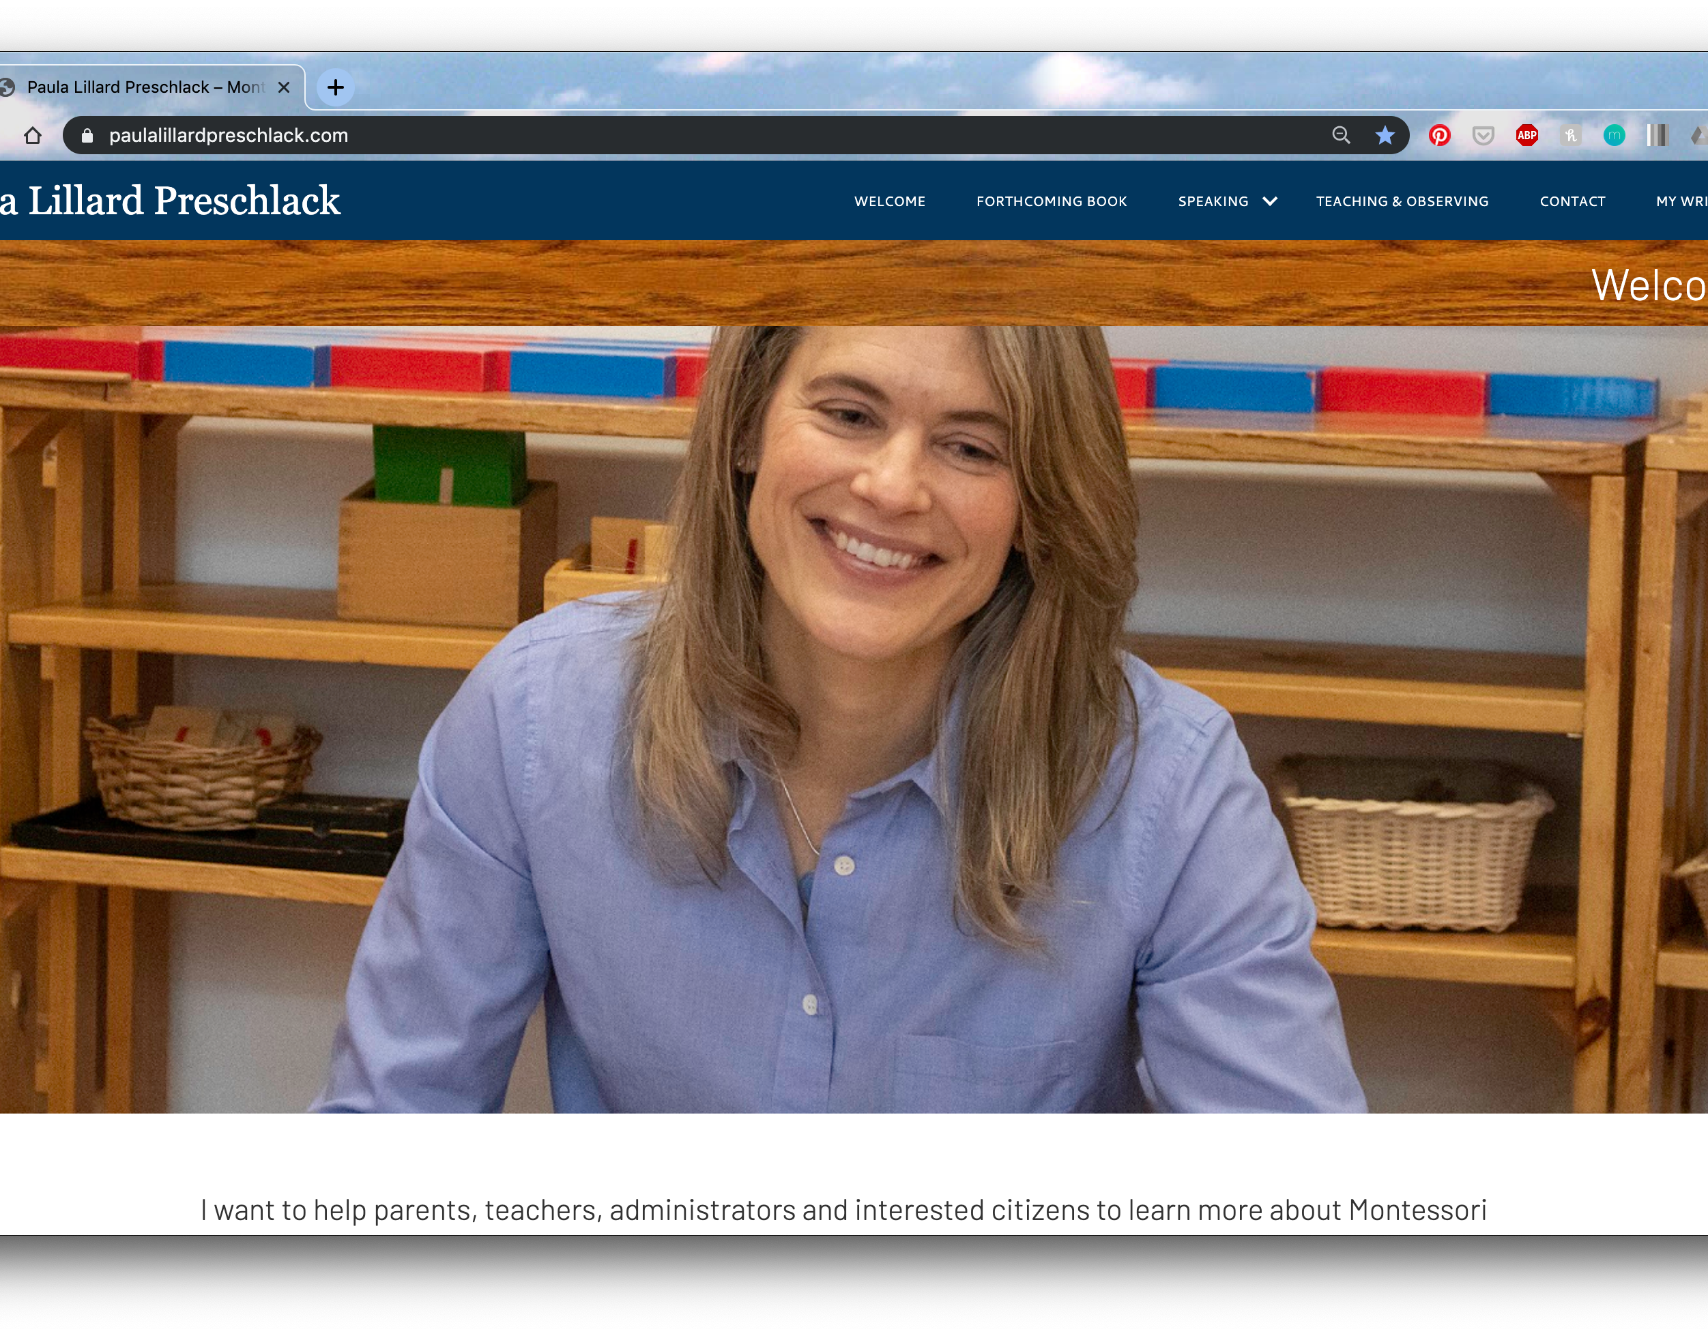This screenshot has width=1708, height=1336.
Task: Expand the SPEAKING dropdown chevron
Action: (x=1270, y=201)
